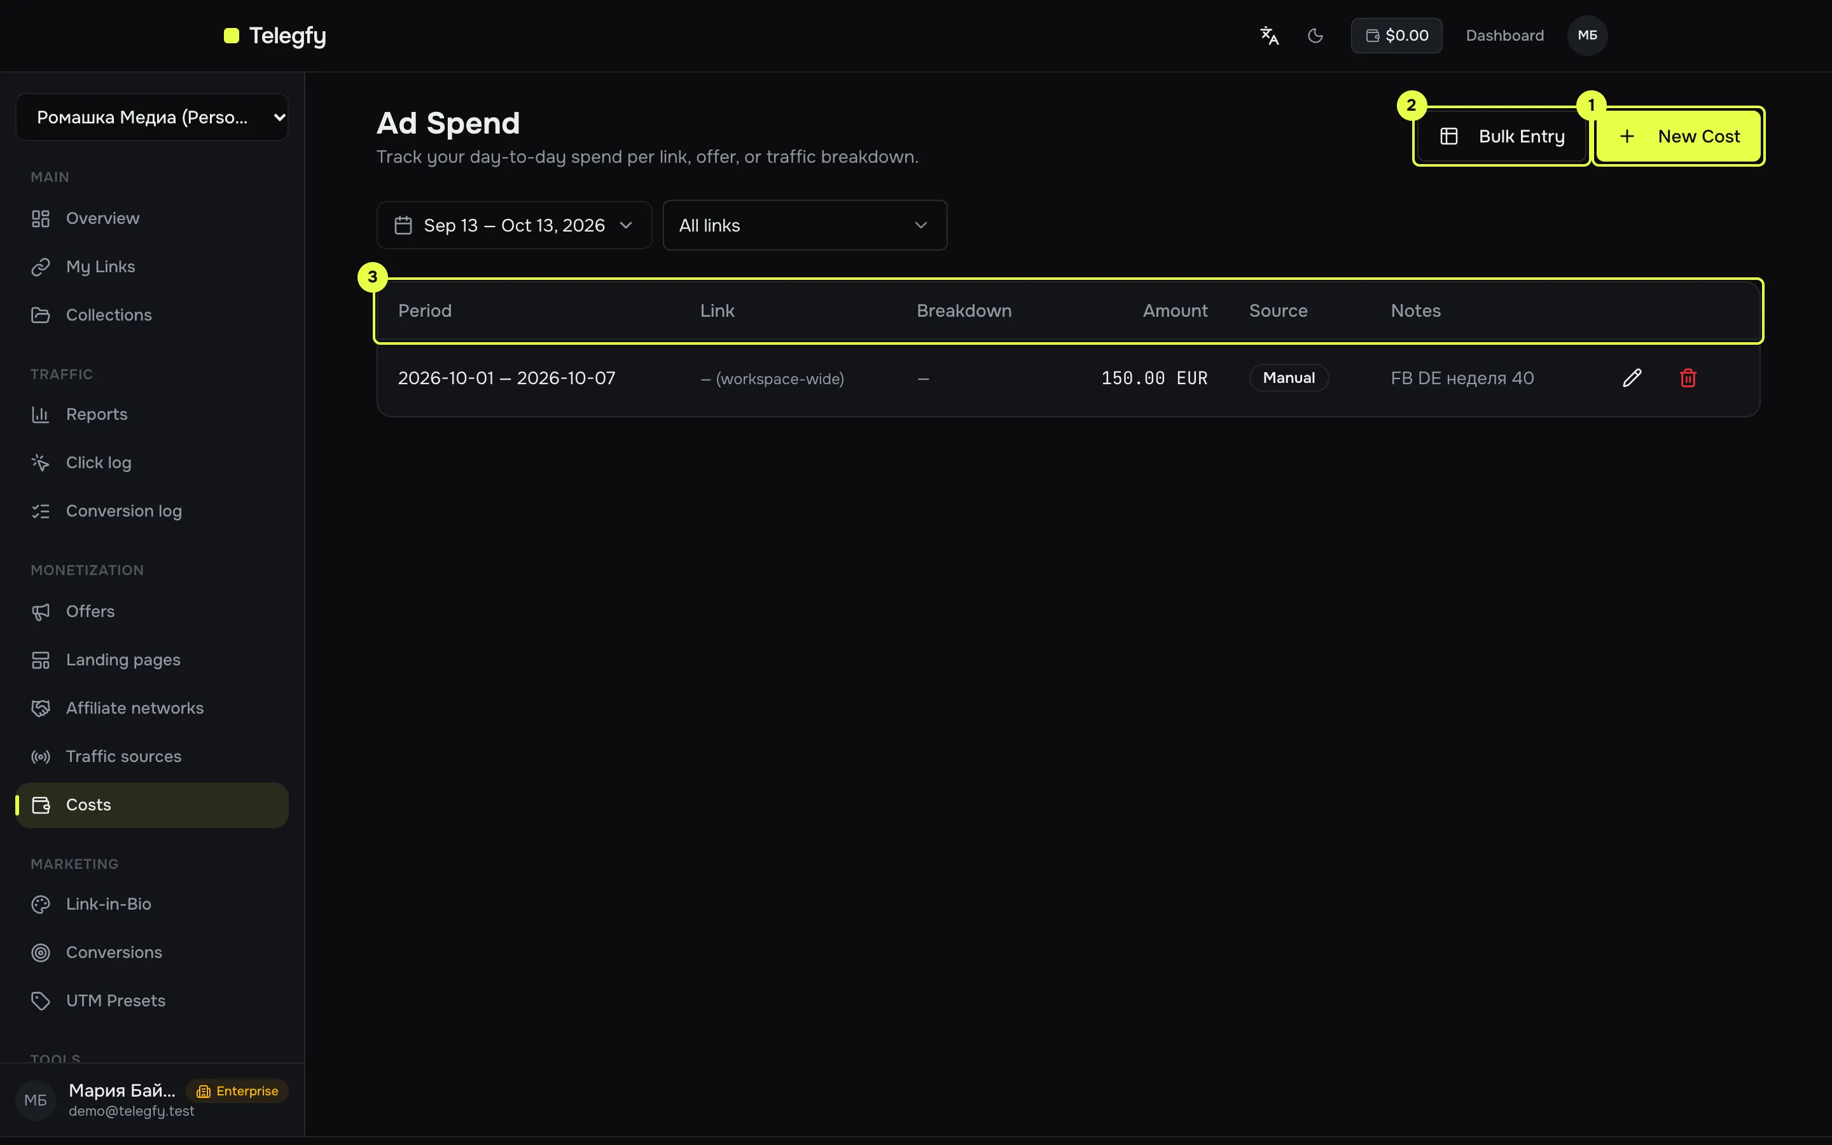The width and height of the screenshot is (1832, 1145).
Task: Click the Amount column header
Action: point(1175,310)
